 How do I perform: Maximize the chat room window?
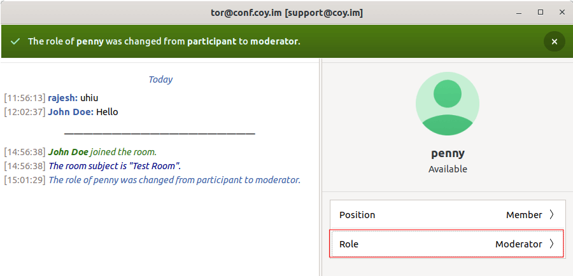541,12
